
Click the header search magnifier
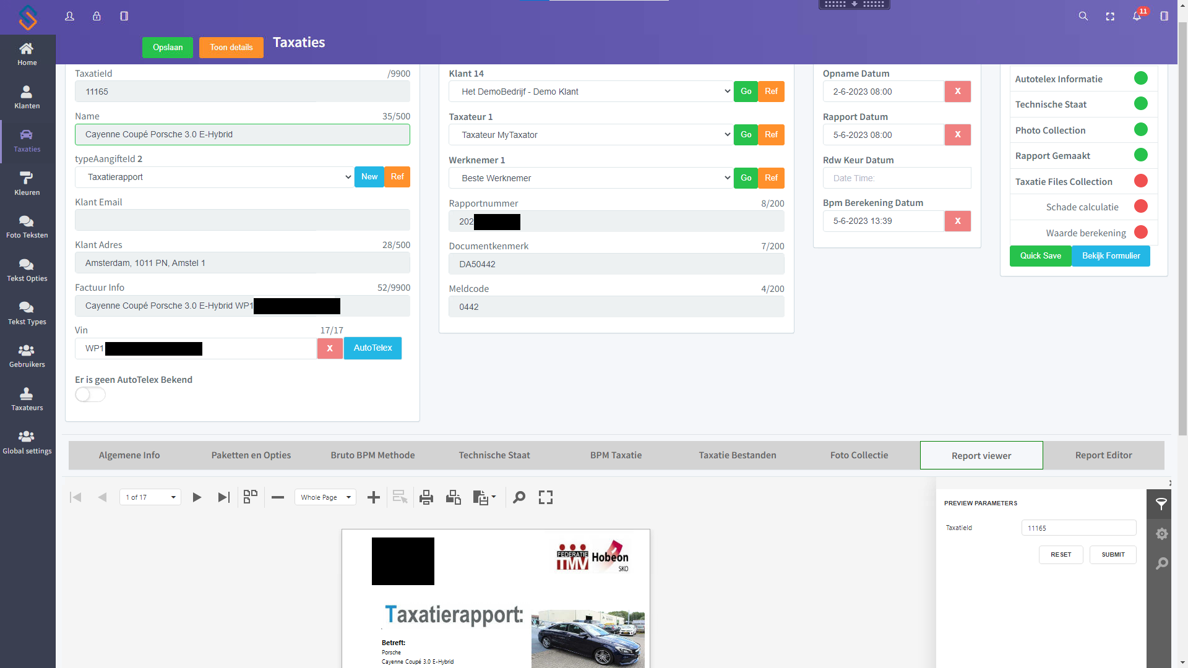click(1083, 16)
